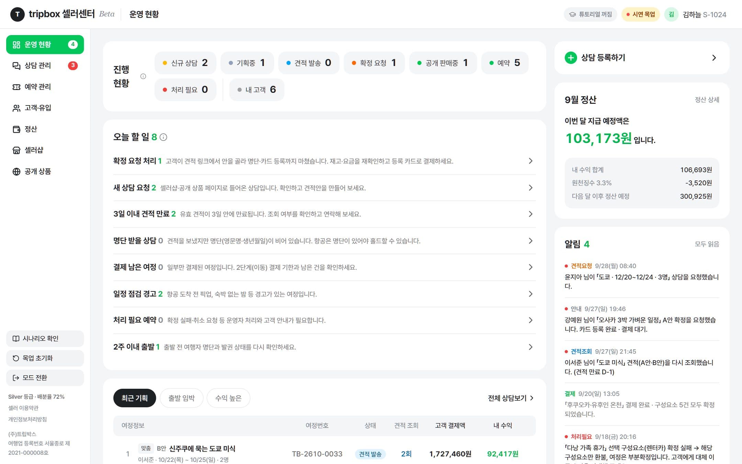Click the 정산 wallet icon in sidebar
The image size is (742, 464).
(16, 129)
